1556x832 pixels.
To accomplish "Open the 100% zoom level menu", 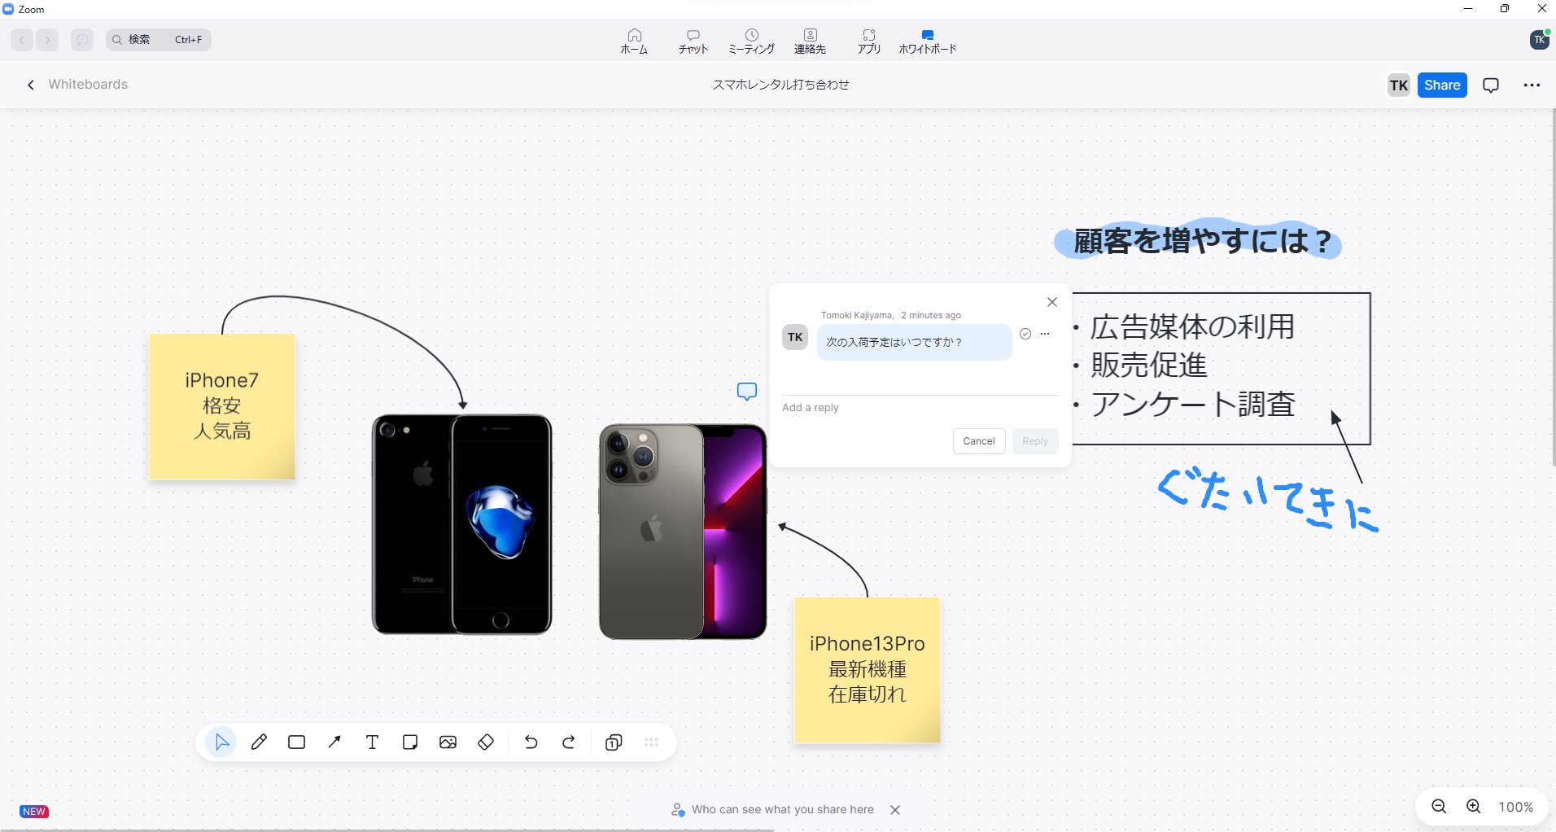I will [x=1515, y=807].
